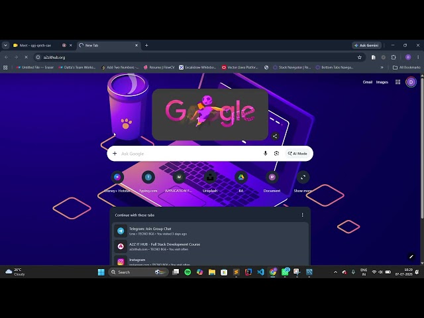Open the Excalidraw Whiteboard bookmark

tap(197, 68)
